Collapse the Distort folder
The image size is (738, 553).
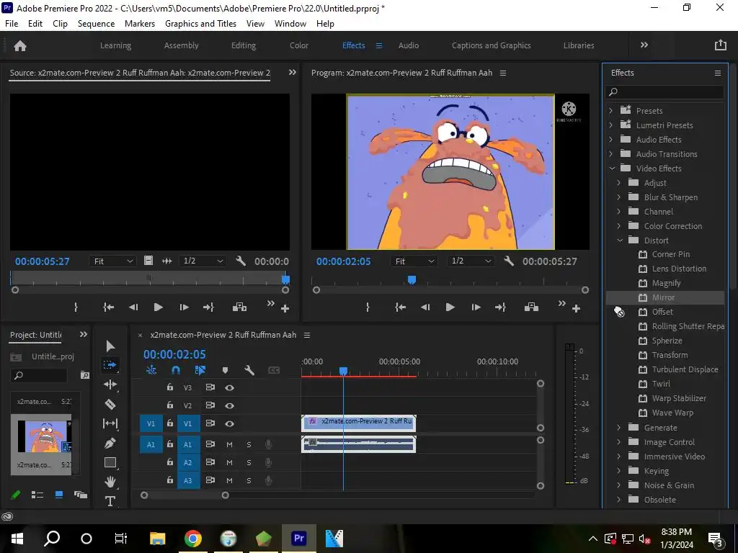[620, 240]
